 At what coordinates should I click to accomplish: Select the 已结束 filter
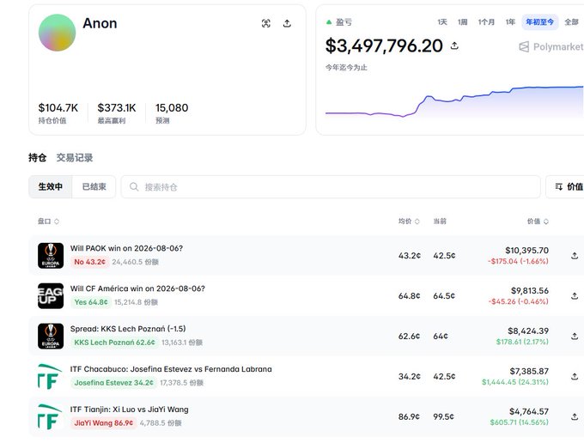coord(94,186)
